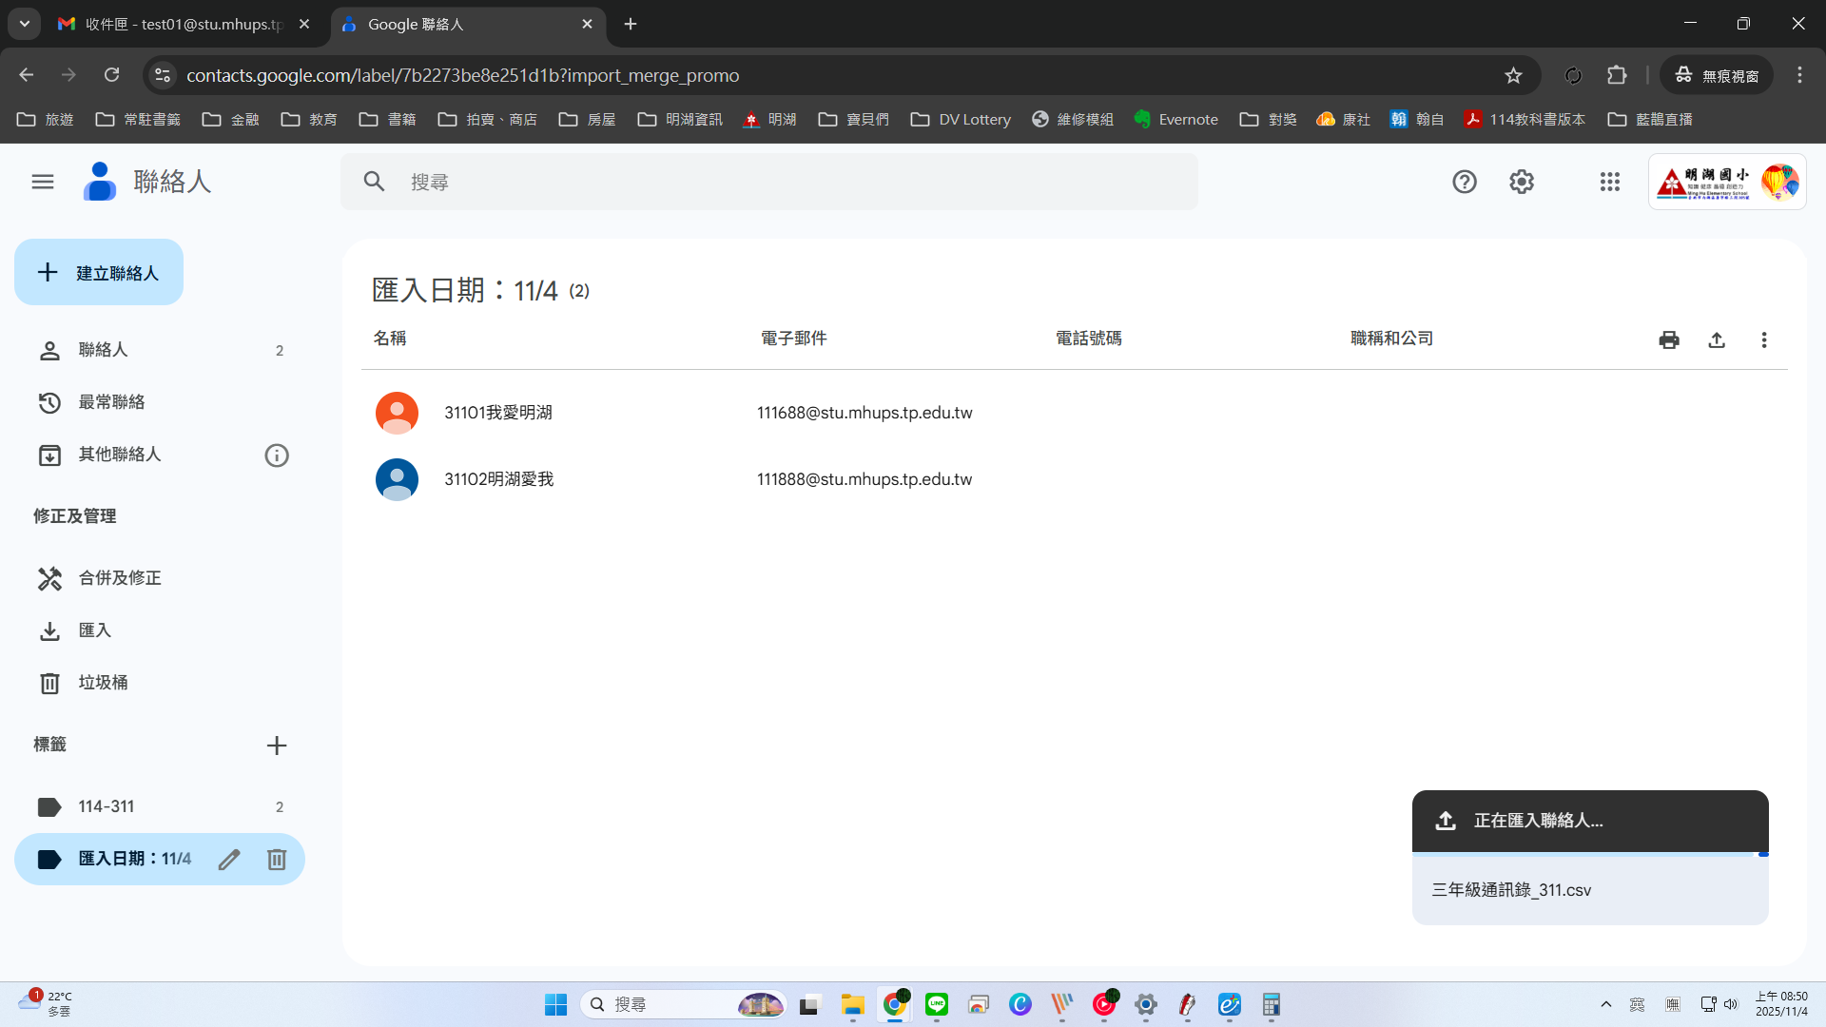Click 建立聯絡人 button
The image size is (1826, 1027).
pos(99,273)
